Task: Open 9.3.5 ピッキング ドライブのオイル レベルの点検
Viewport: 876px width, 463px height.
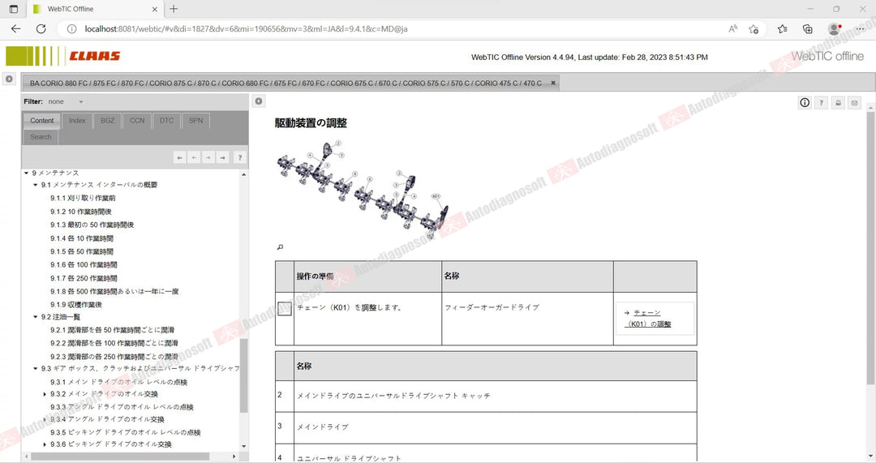Action: coord(126,433)
